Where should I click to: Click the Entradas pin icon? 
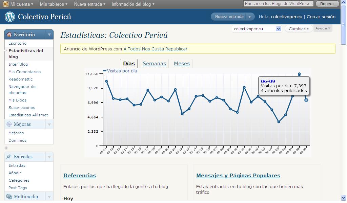click(9, 157)
